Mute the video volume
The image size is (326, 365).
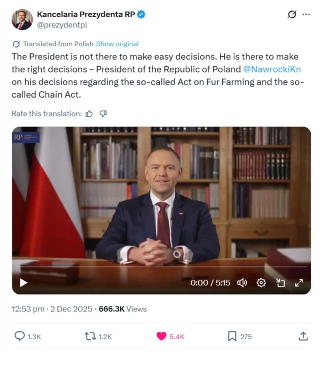[242, 283]
